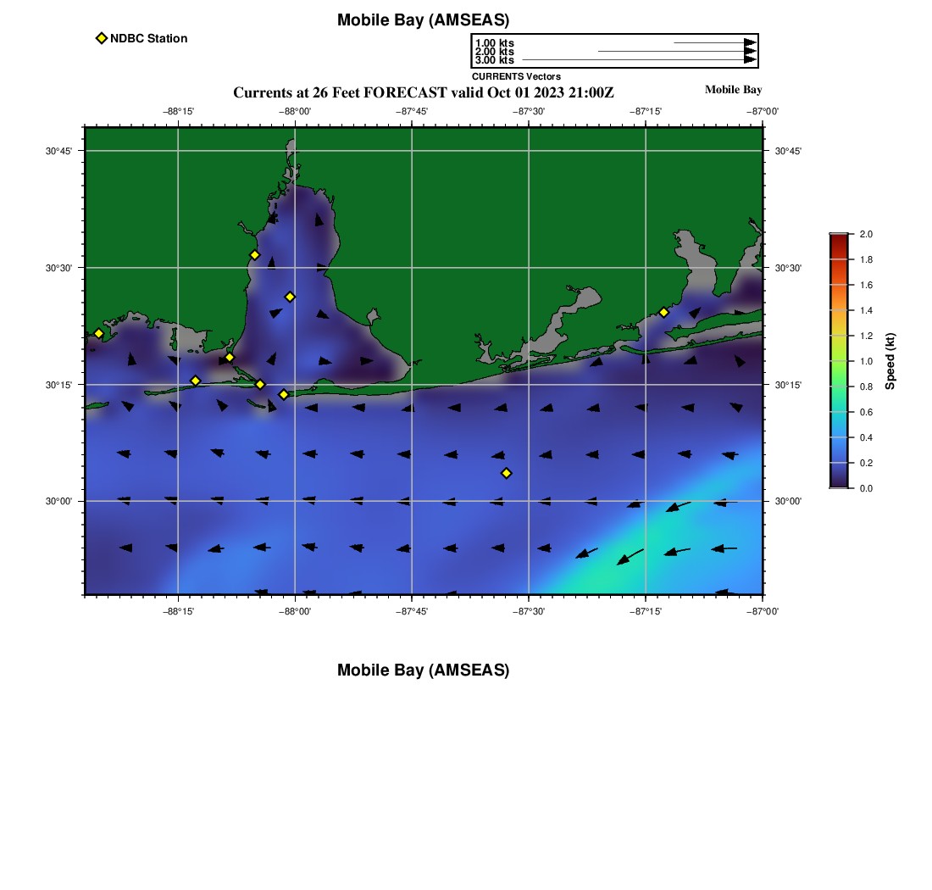This screenshot has height=890, width=932.
Task: Click the NDBC station on Mobile Bay's western shore above 30°30'
Action: [x=254, y=255]
